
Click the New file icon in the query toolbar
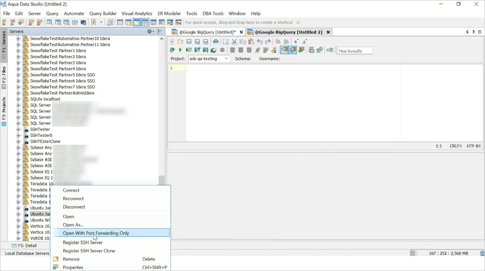point(172,42)
